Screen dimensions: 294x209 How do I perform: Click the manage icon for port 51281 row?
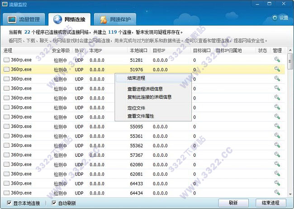[x=277, y=59]
